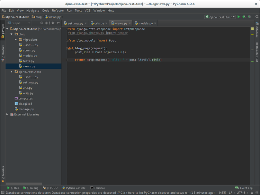The width and height of the screenshot is (260, 195).
Task: Click djano_rest_test breadcrumb in navigation bar
Action: [15, 17]
